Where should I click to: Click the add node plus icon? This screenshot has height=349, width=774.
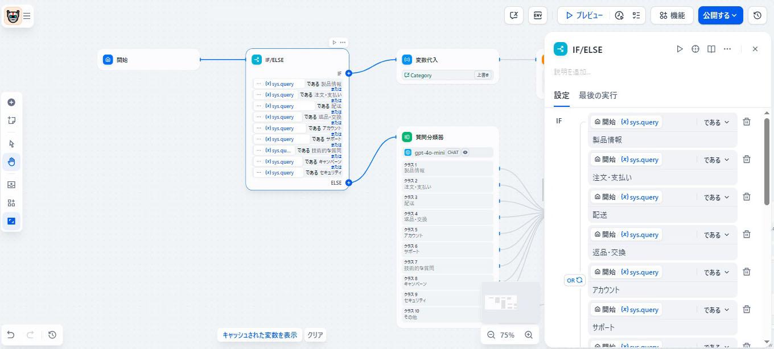11,102
